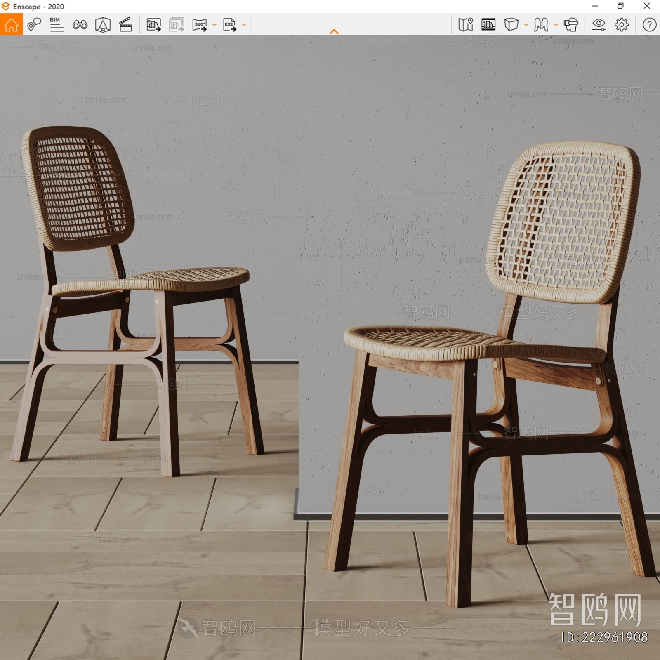Click the projection cube icon
The image size is (660, 660).
[x=511, y=25]
